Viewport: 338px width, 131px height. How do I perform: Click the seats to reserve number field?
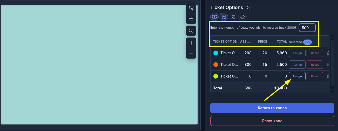307,28
